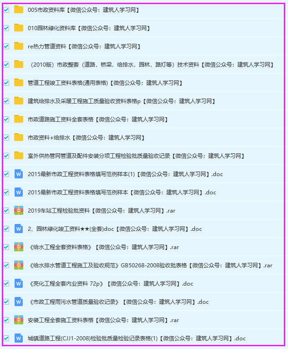288x349 pixels.
Task: Uncheck 城镇道路工程(CJJ1-2008) file checkbox
Action: point(6,339)
